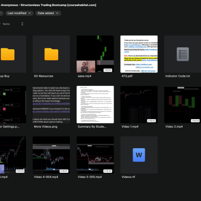Play the Video 2.mp4 thumbnail

pyautogui.click(x=182, y=105)
